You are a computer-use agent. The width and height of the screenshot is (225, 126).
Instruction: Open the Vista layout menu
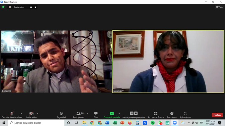click(219, 7)
